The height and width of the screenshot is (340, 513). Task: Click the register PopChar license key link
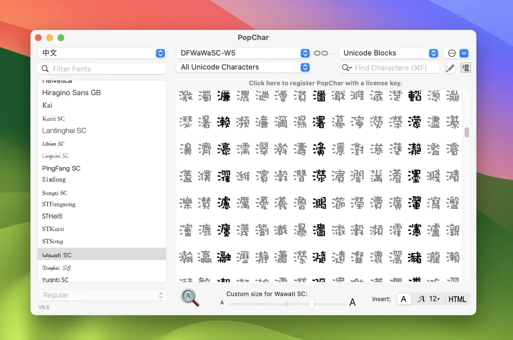coord(325,83)
